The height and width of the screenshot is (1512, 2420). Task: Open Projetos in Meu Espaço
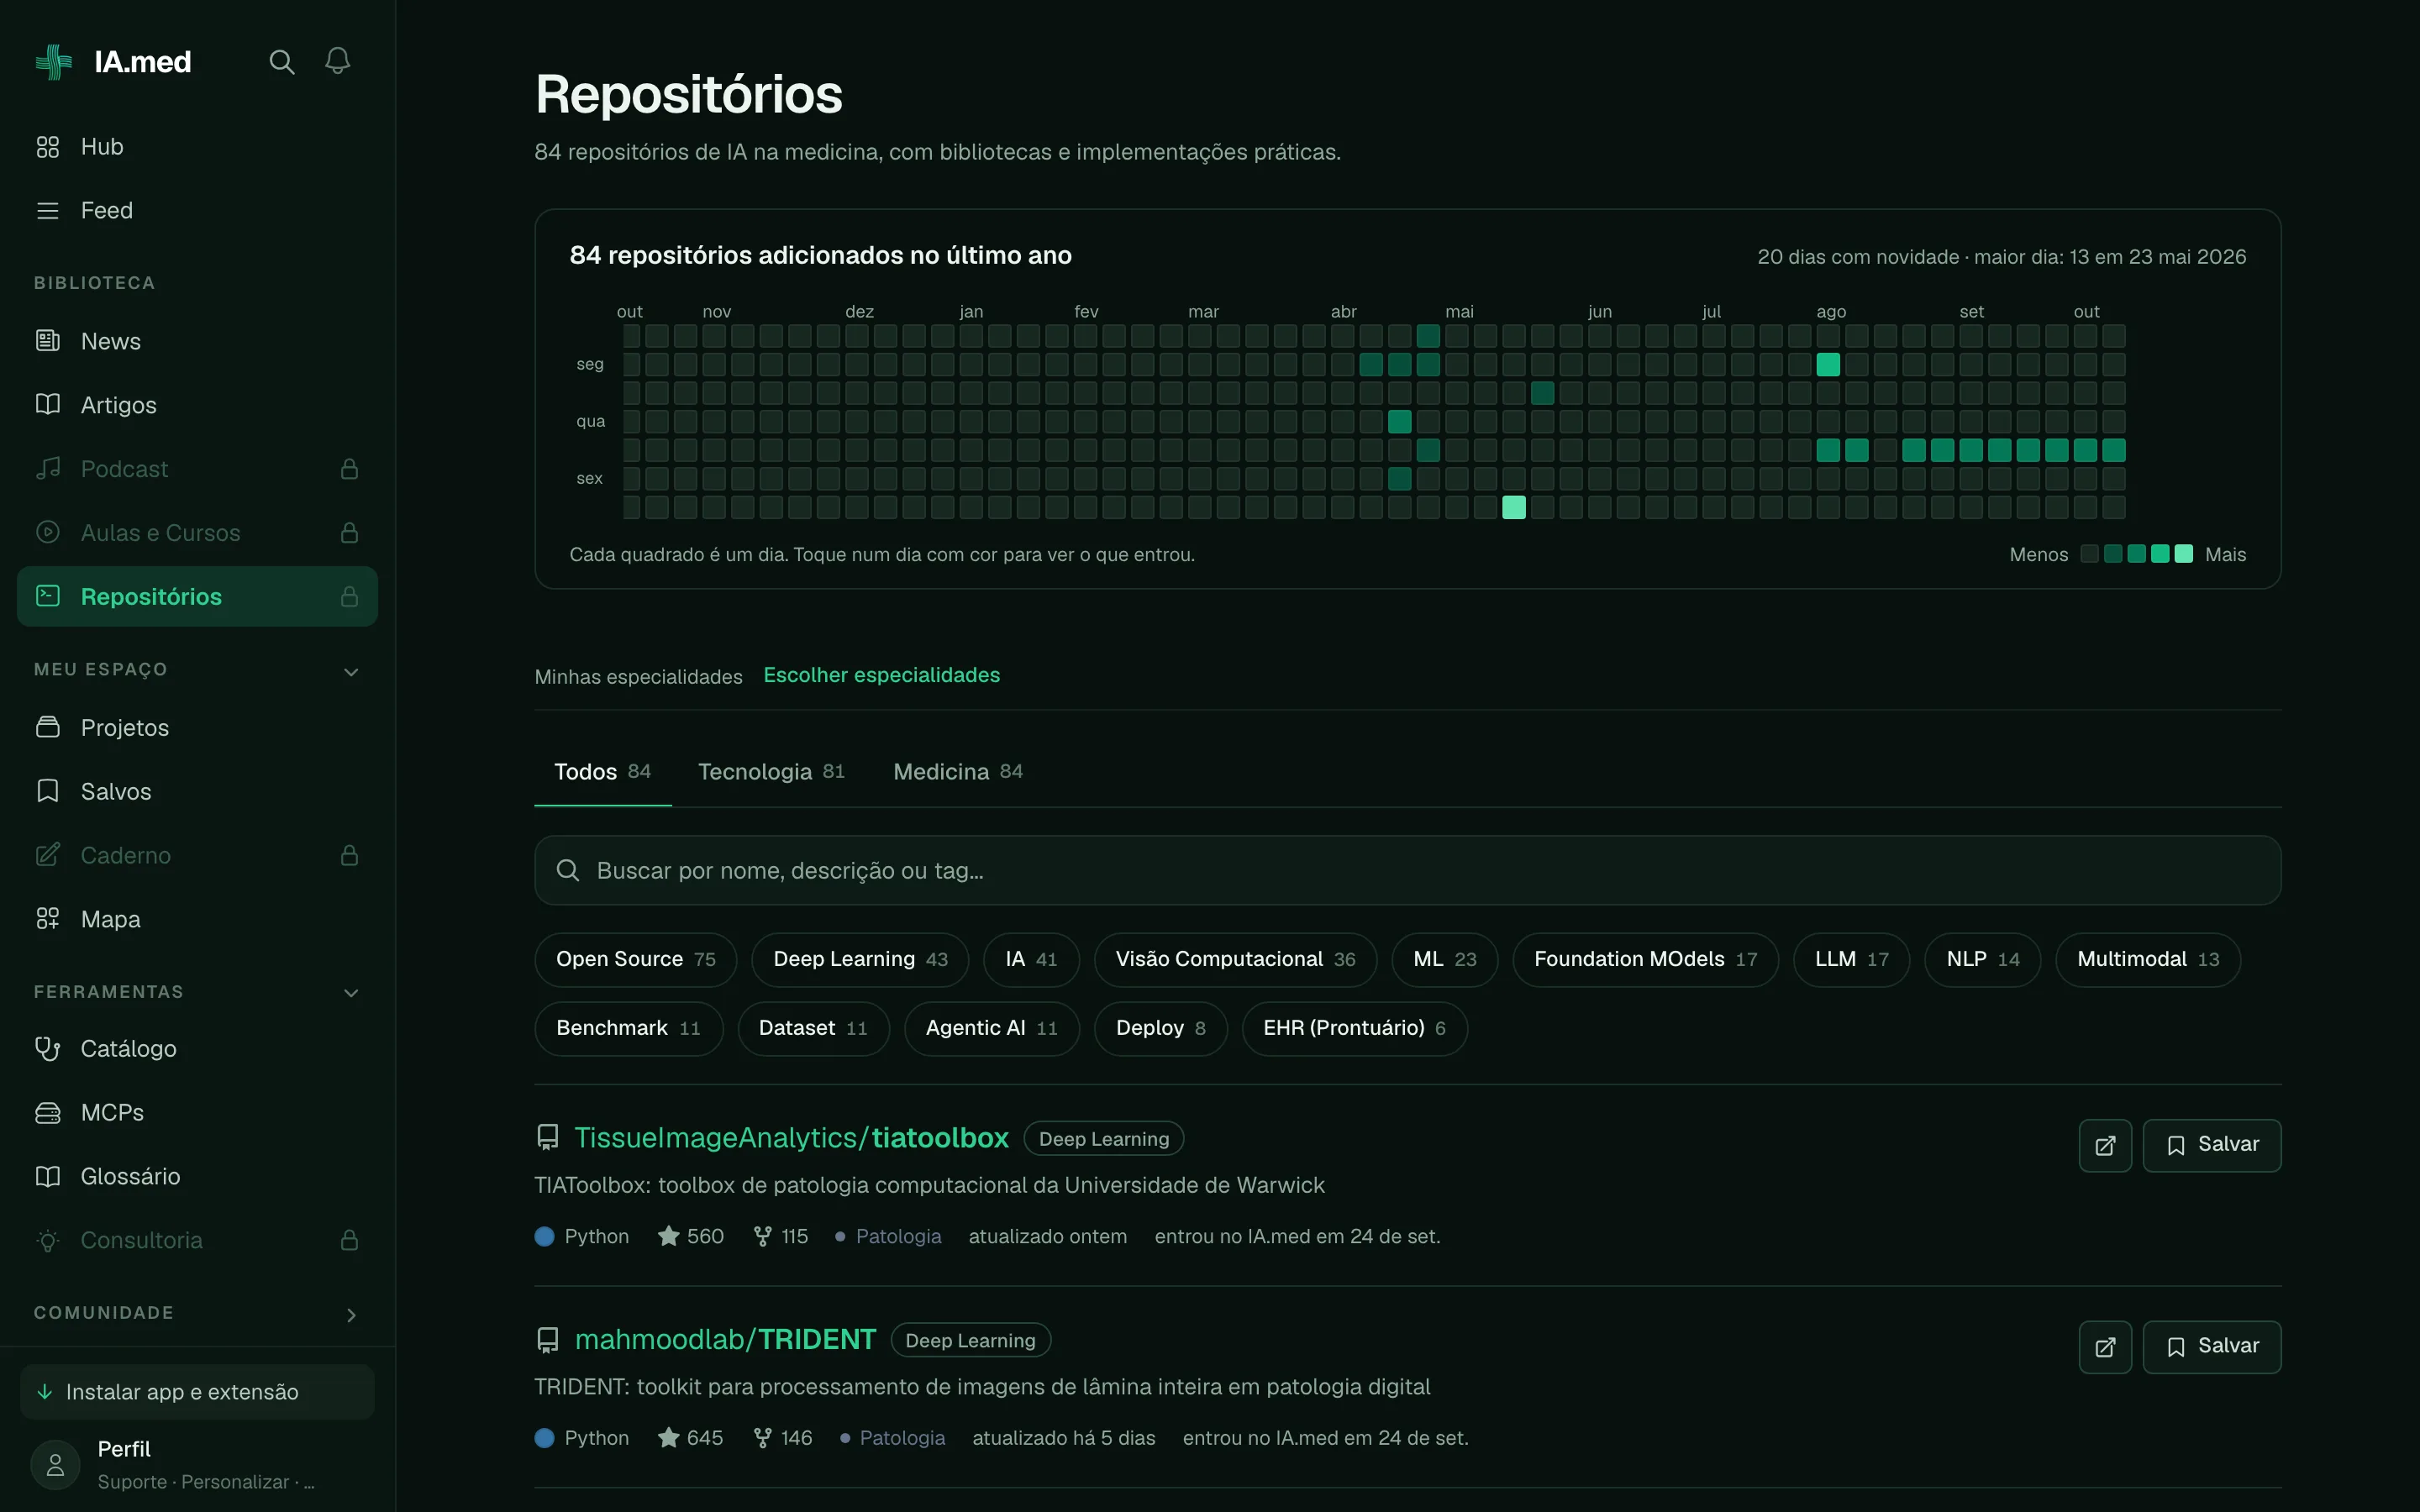197,728
